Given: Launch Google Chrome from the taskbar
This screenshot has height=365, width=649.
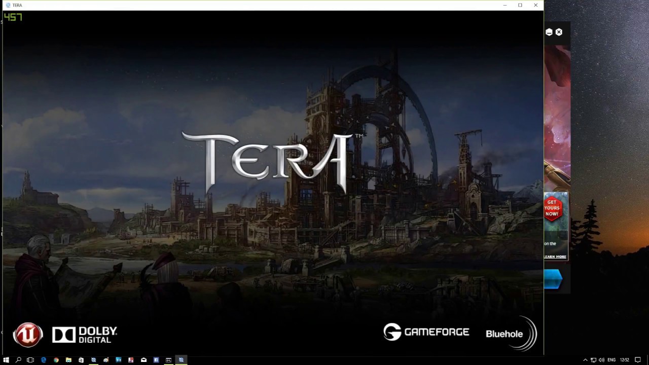Looking at the screenshot, I should 56,360.
